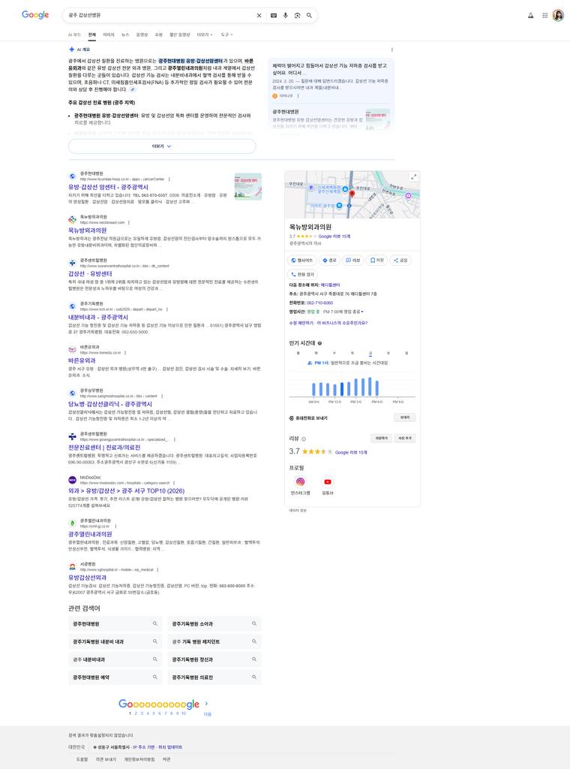Click the 경로 directions button
This screenshot has height=769, width=570.
coord(329,261)
